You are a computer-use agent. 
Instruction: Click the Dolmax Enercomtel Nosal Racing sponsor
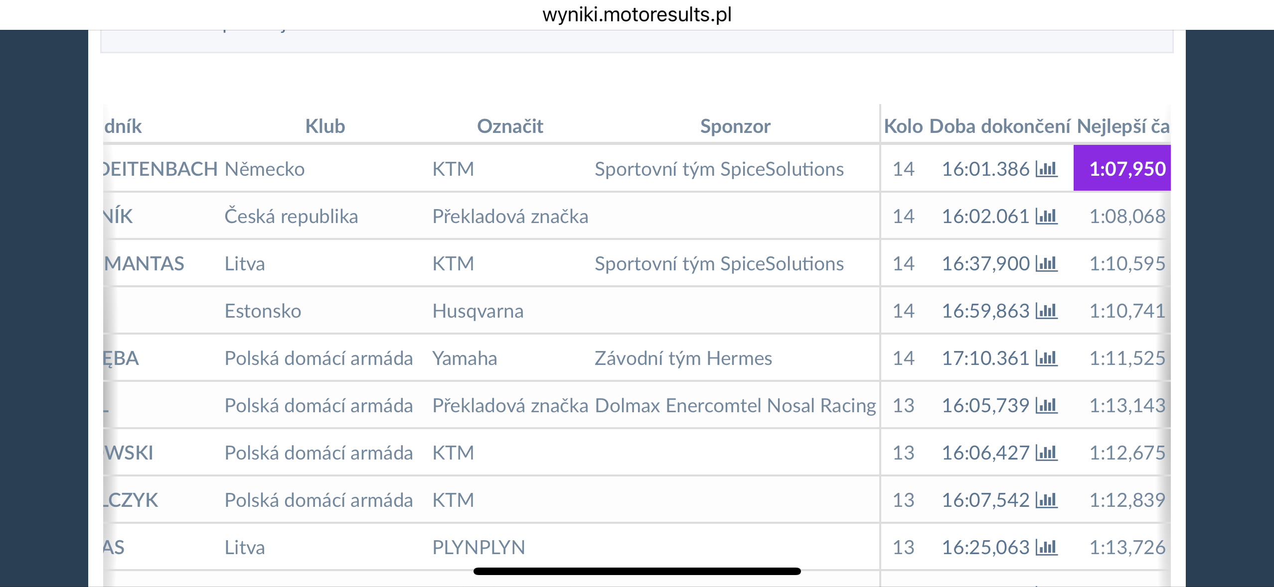point(735,406)
